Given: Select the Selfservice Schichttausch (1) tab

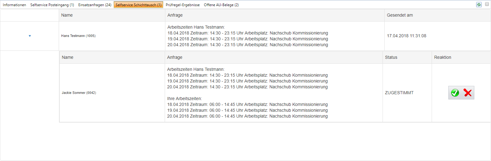Looking at the screenshot, I should (x=138, y=5).
